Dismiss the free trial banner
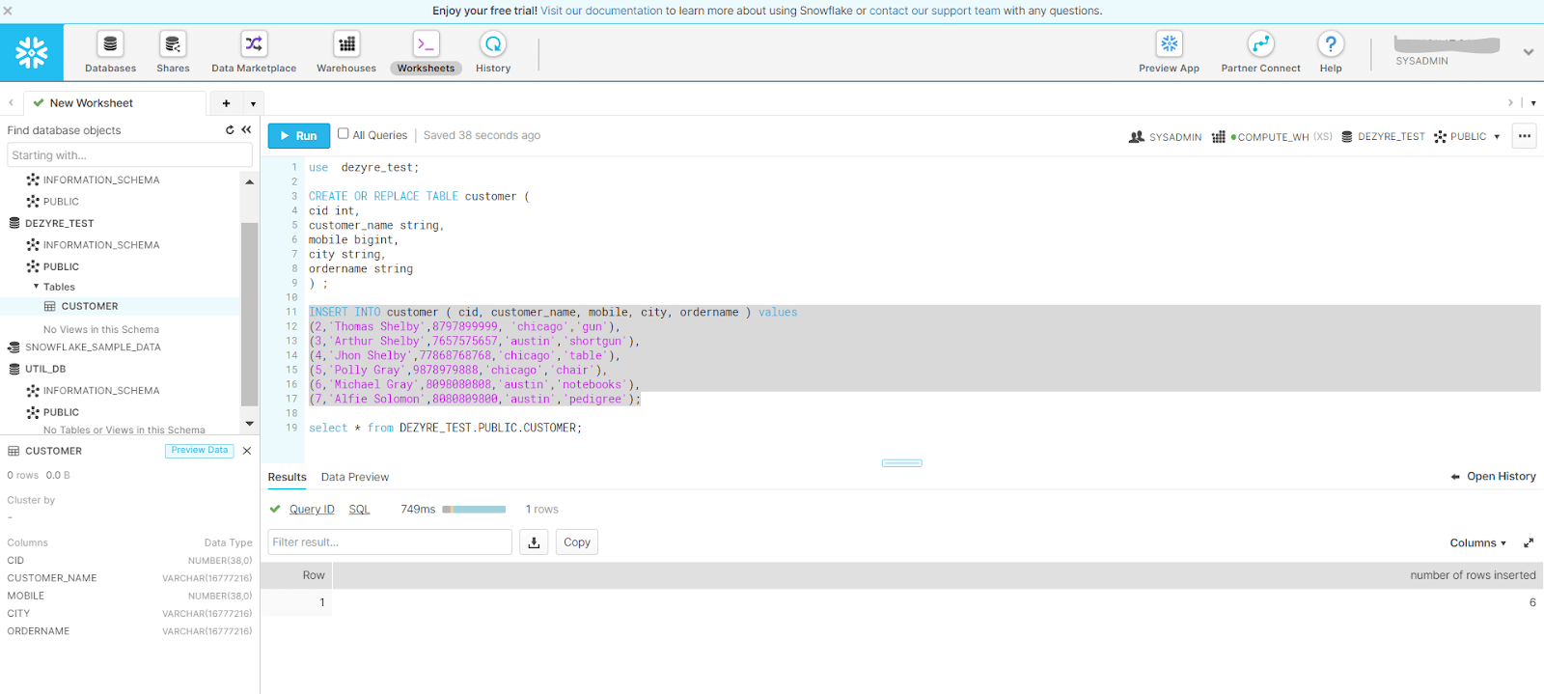1544x694 pixels. [8, 11]
